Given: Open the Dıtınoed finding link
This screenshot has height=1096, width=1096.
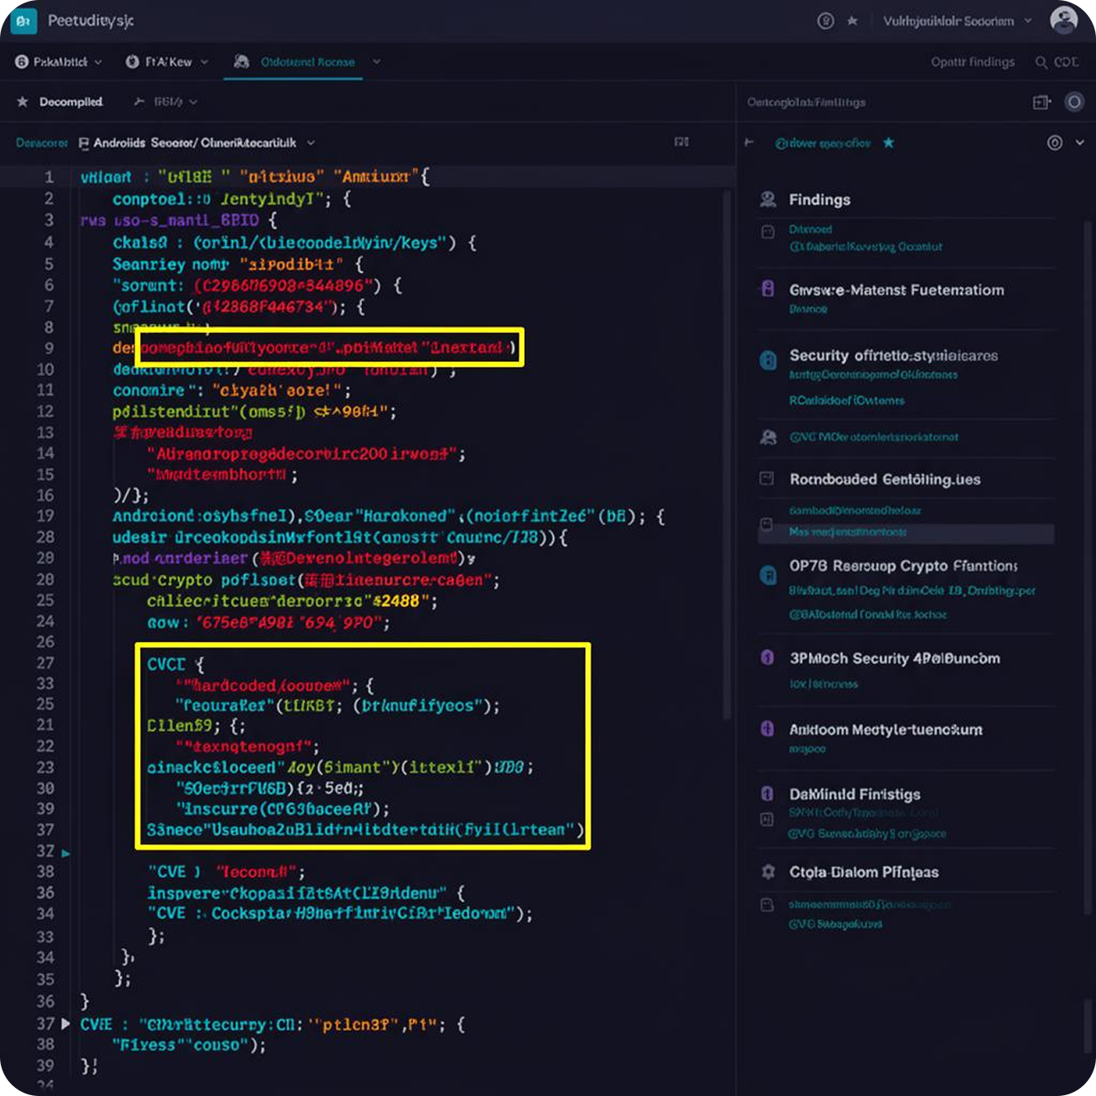Looking at the screenshot, I should (810, 230).
